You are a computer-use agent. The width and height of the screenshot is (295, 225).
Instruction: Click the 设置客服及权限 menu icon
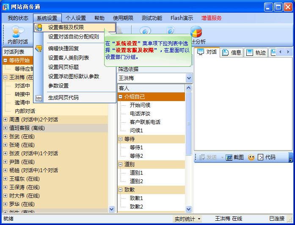[x=39, y=27]
